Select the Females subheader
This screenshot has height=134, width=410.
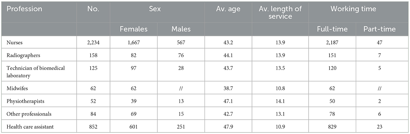[134, 29]
